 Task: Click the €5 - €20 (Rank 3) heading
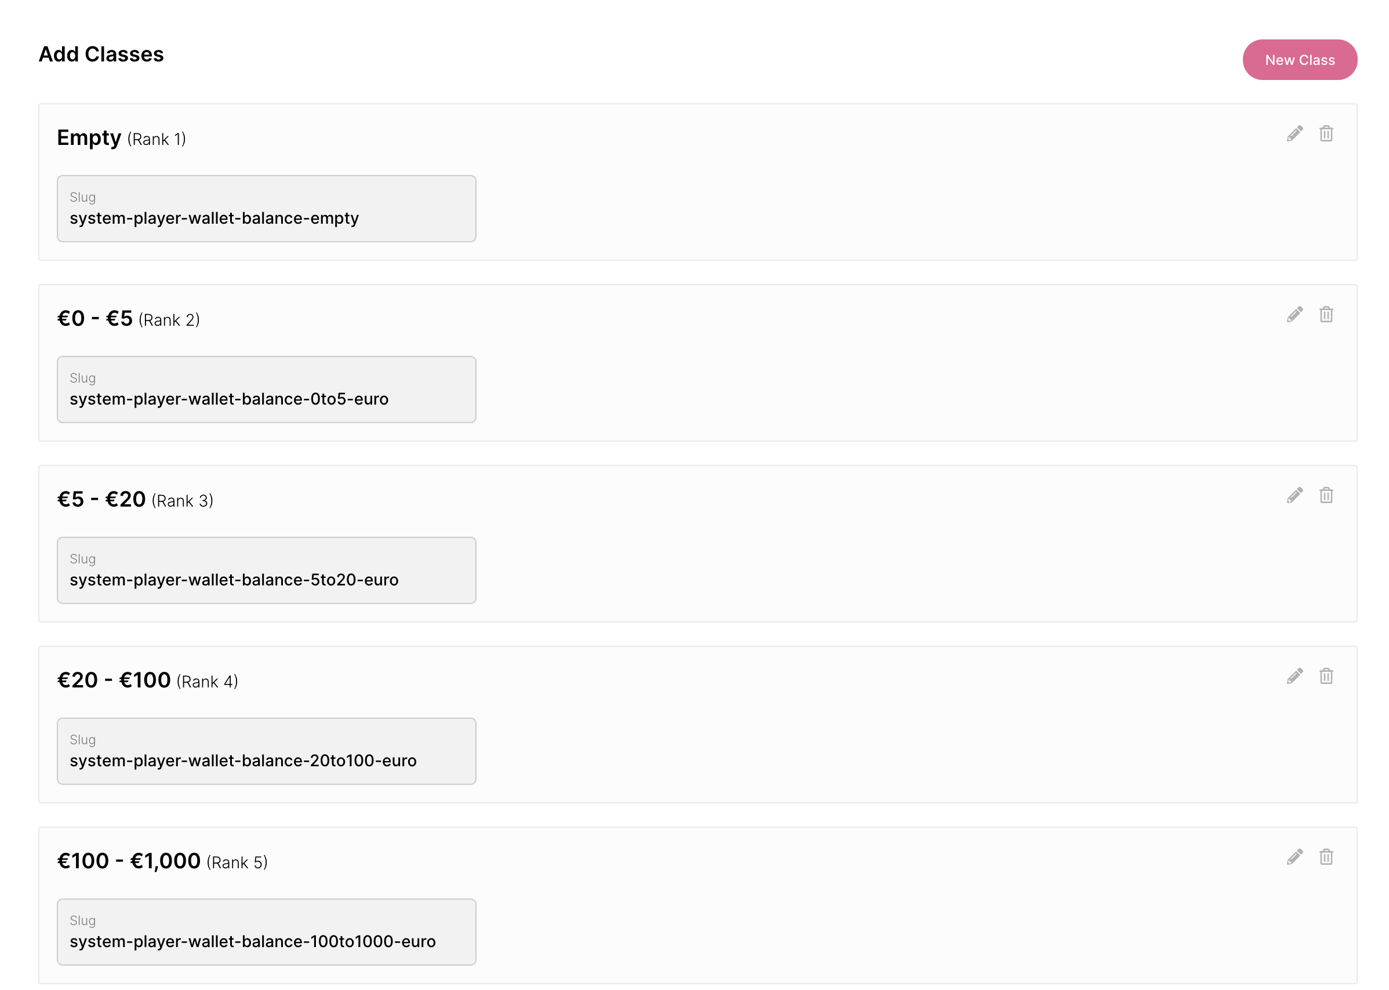[134, 500]
